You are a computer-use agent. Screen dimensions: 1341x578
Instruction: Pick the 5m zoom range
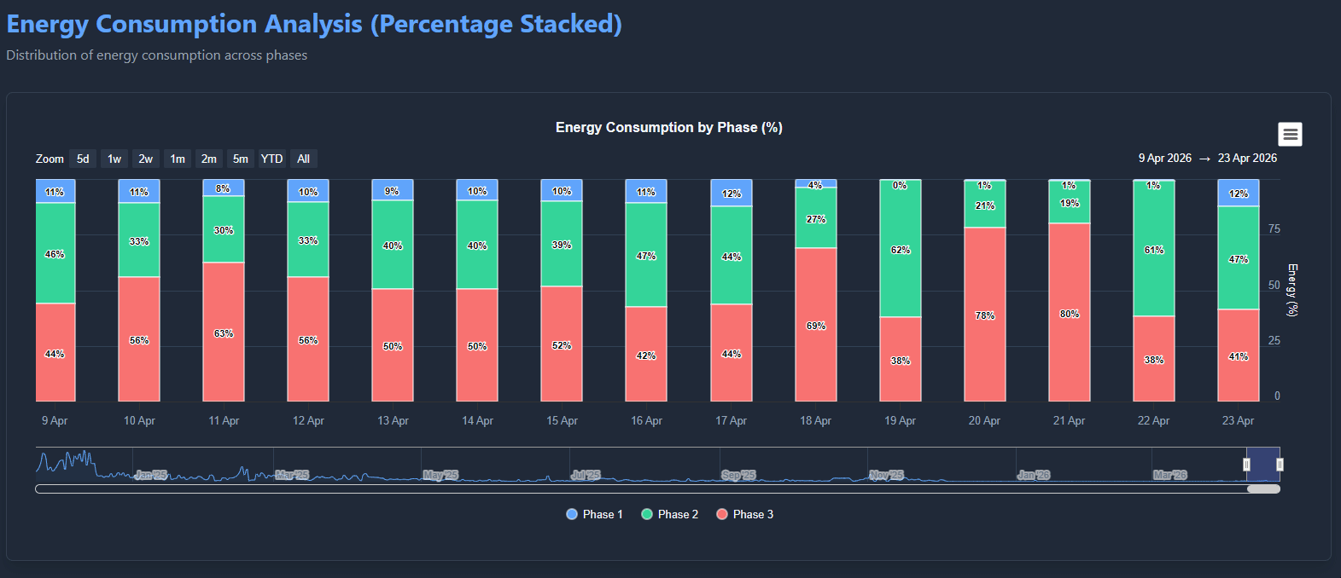[241, 159]
